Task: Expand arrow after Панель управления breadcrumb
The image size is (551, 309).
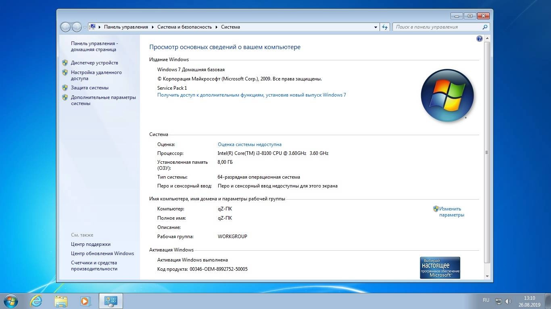Action: [153, 27]
